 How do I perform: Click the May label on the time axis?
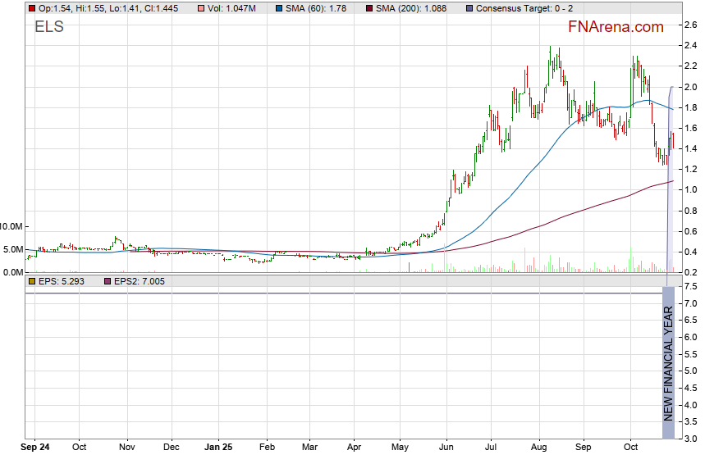point(400,448)
